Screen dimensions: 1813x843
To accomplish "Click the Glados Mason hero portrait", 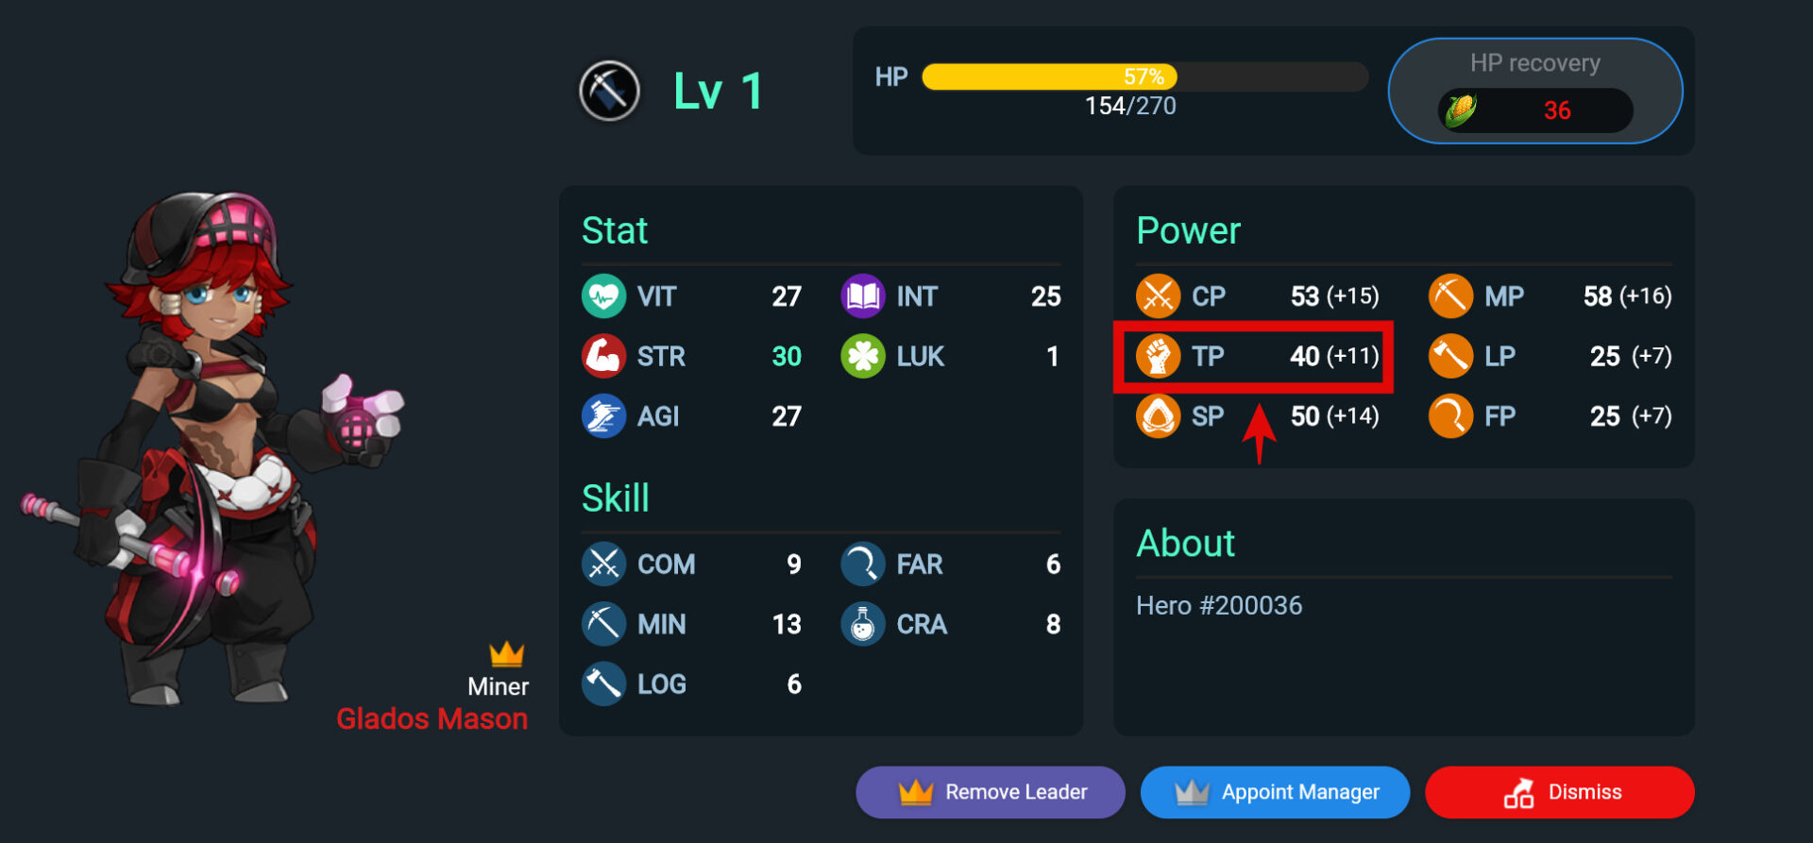I will tap(215, 448).
